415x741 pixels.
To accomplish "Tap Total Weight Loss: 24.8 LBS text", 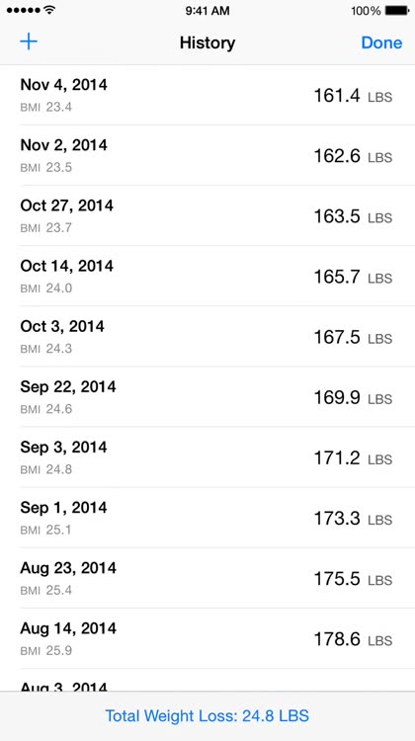I will tap(207, 715).
